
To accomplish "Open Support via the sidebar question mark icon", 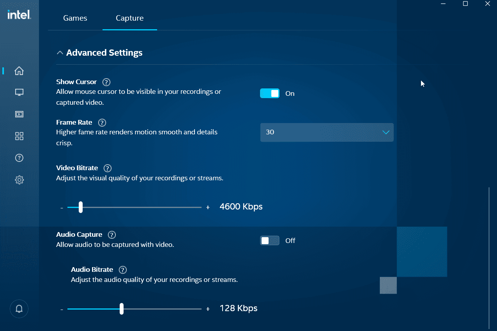I will point(19,158).
